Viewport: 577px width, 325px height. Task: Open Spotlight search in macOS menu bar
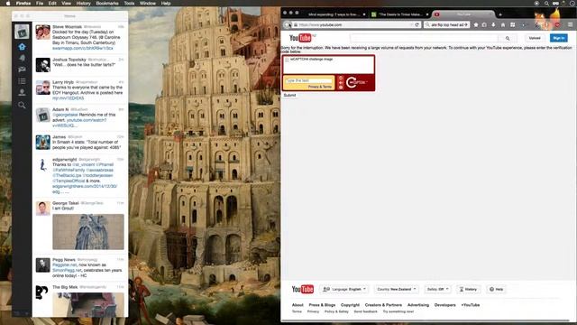click(x=546, y=4)
